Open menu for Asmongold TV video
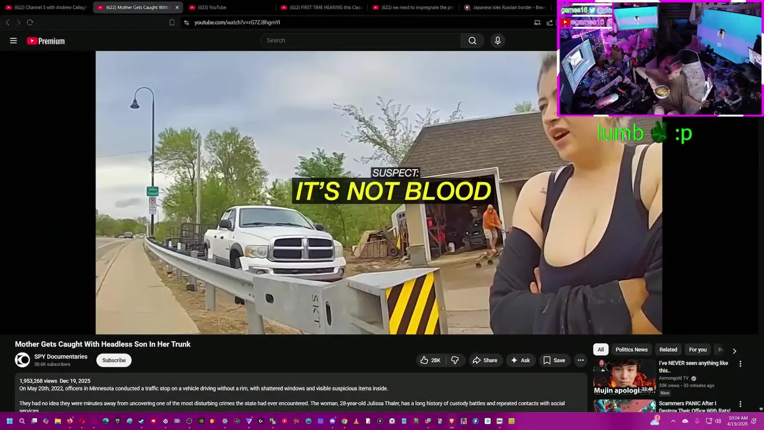Screen dimensions: 764x430 pos(740,364)
